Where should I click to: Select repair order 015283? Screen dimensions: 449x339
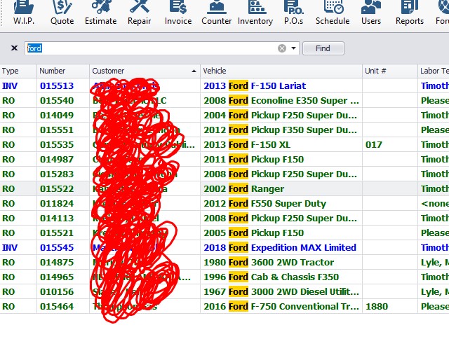click(x=57, y=174)
